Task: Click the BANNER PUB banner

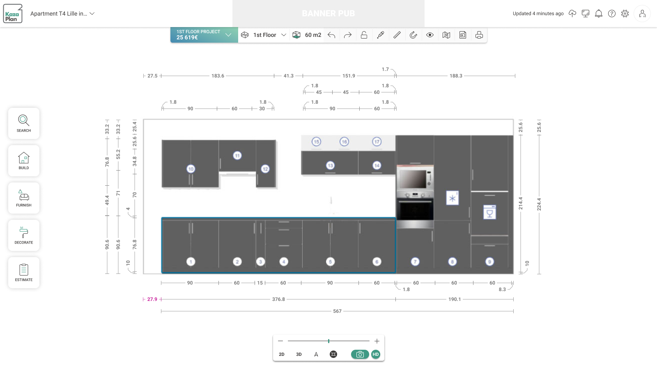Action: point(328,14)
